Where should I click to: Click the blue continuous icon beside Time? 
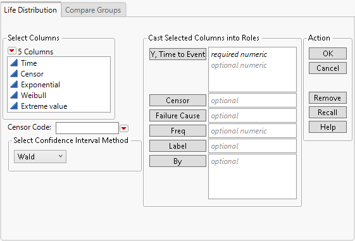(14, 63)
